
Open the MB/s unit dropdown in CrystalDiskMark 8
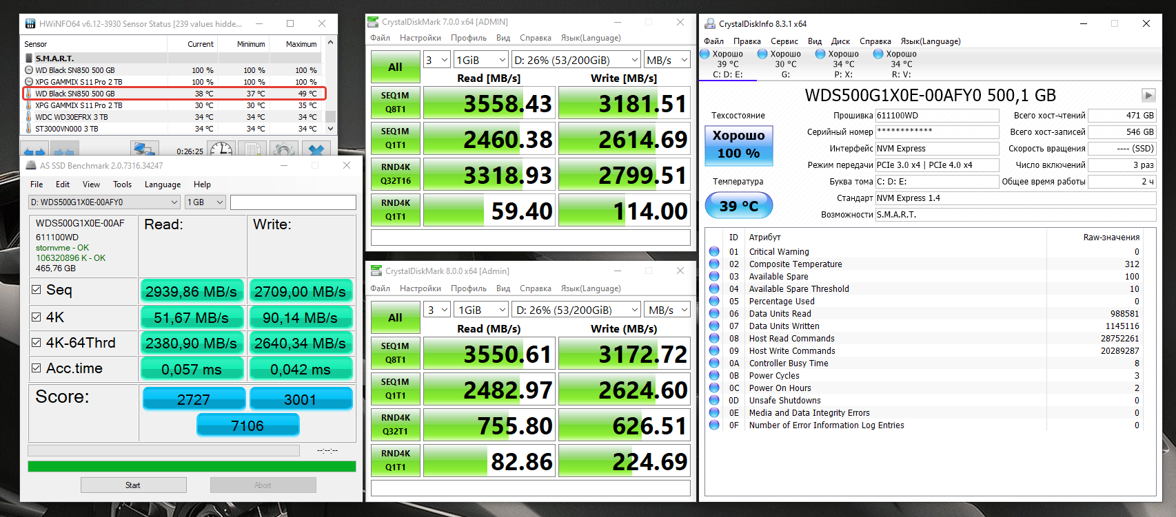(666, 310)
